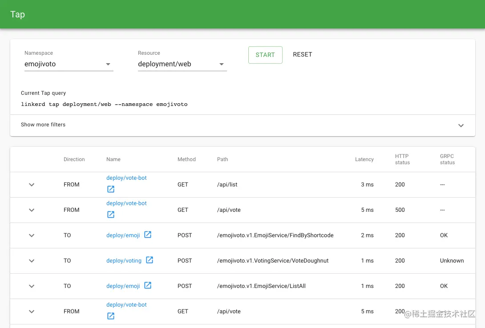Open deploy/vote-bot link in 500 status row

click(x=126, y=203)
